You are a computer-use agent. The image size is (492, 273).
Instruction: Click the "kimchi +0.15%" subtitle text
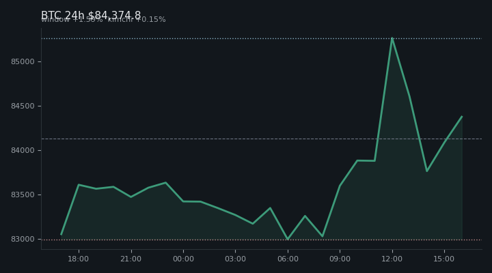[137, 19]
